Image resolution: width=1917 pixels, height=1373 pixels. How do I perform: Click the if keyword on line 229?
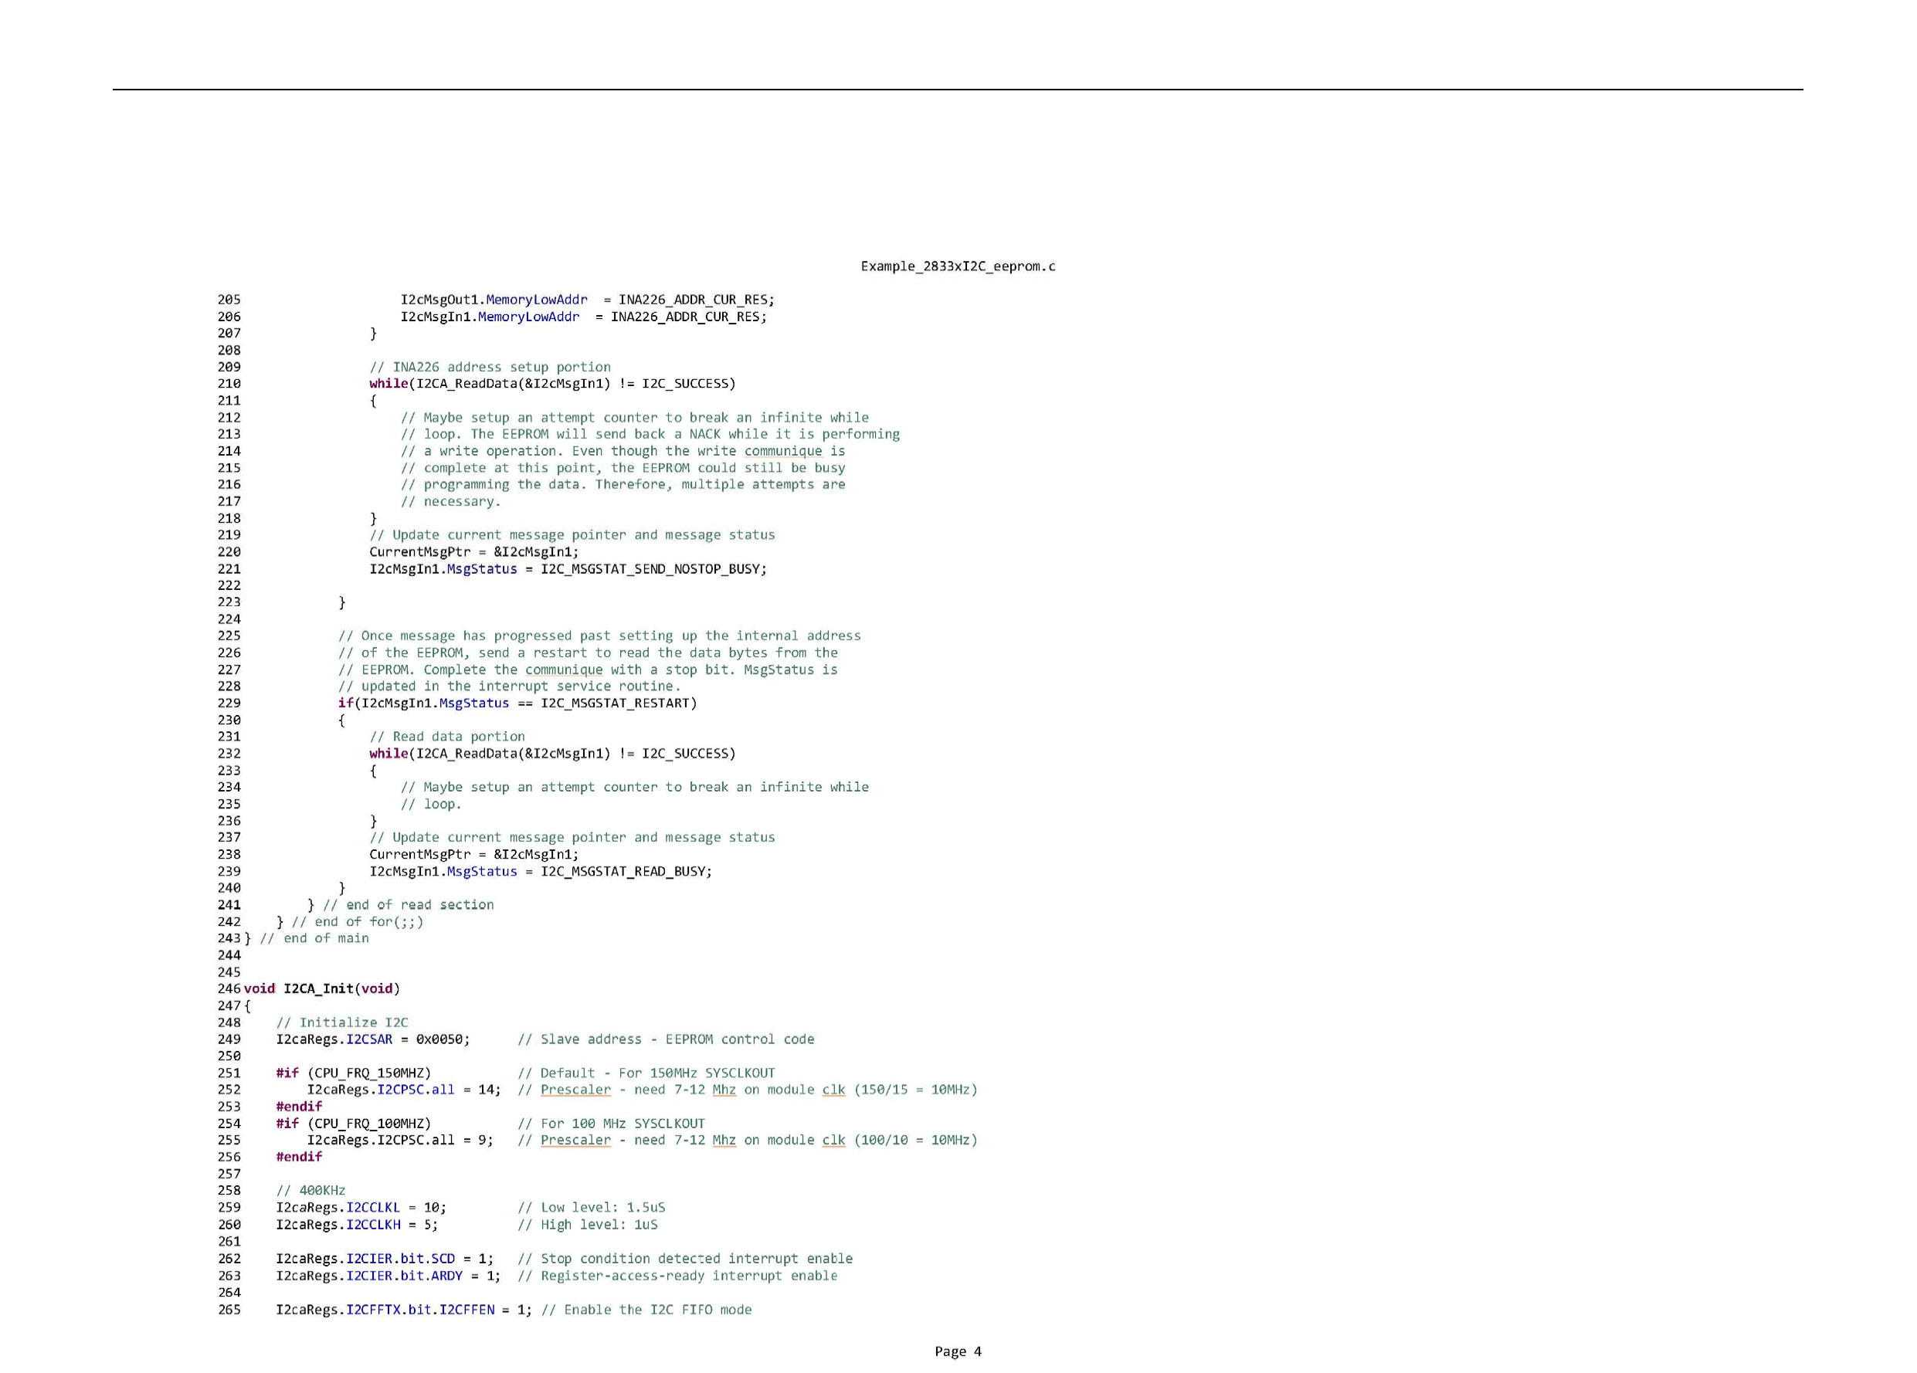[344, 703]
